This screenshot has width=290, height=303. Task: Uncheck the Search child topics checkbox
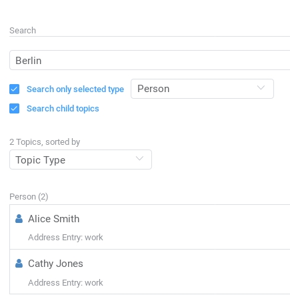tap(14, 109)
